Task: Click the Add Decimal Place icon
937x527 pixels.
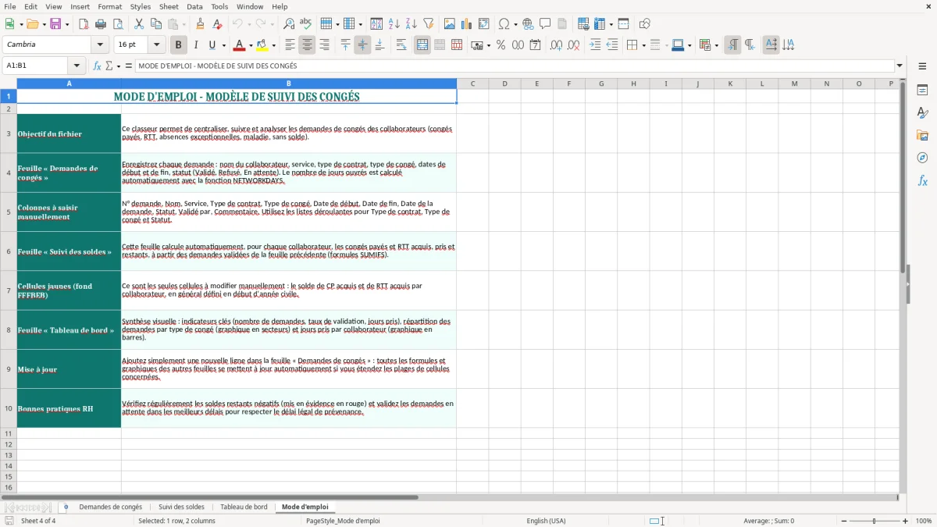Action: pos(557,45)
